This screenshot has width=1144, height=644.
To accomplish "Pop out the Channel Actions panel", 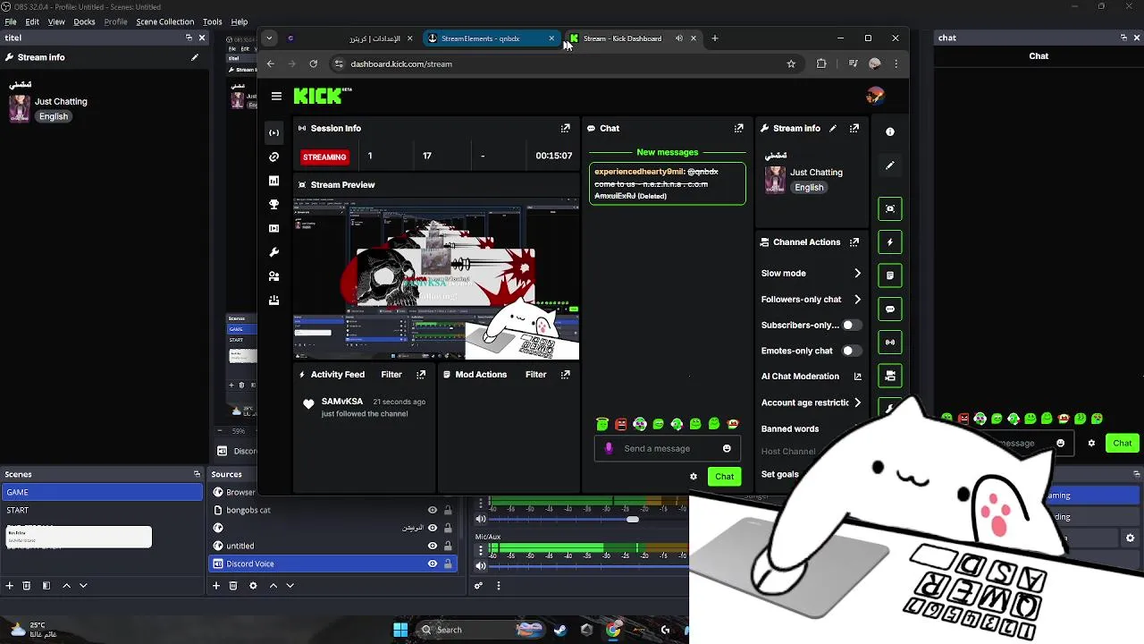I will pyautogui.click(x=854, y=241).
